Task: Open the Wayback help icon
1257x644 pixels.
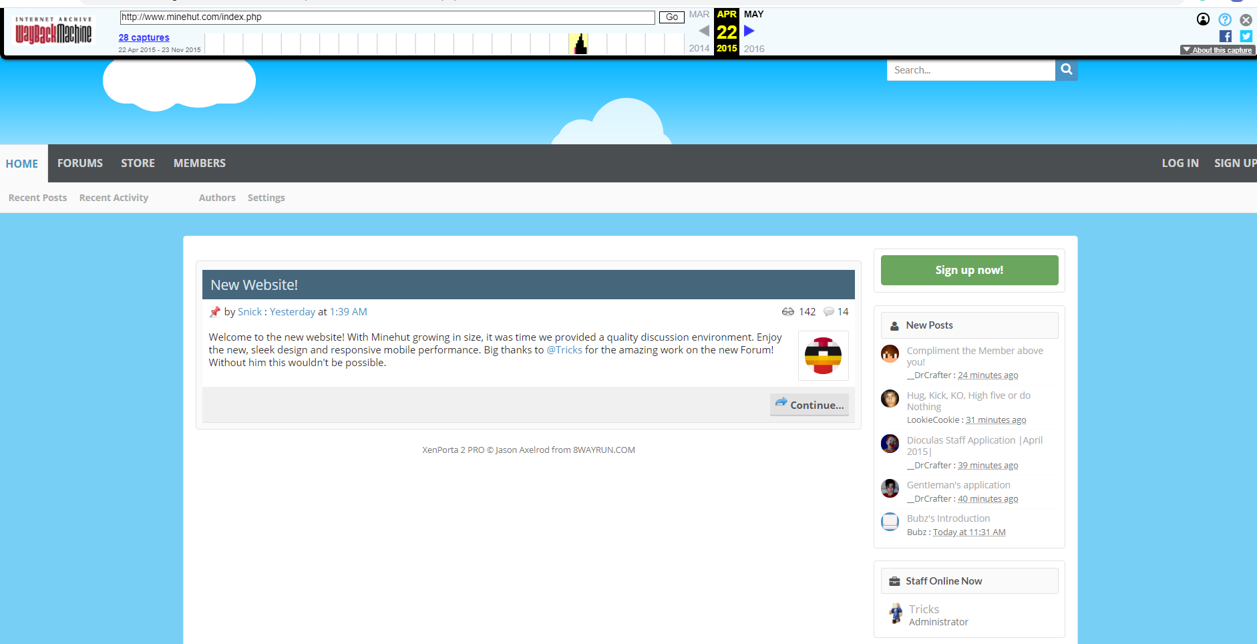Action: pyautogui.click(x=1225, y=19)
